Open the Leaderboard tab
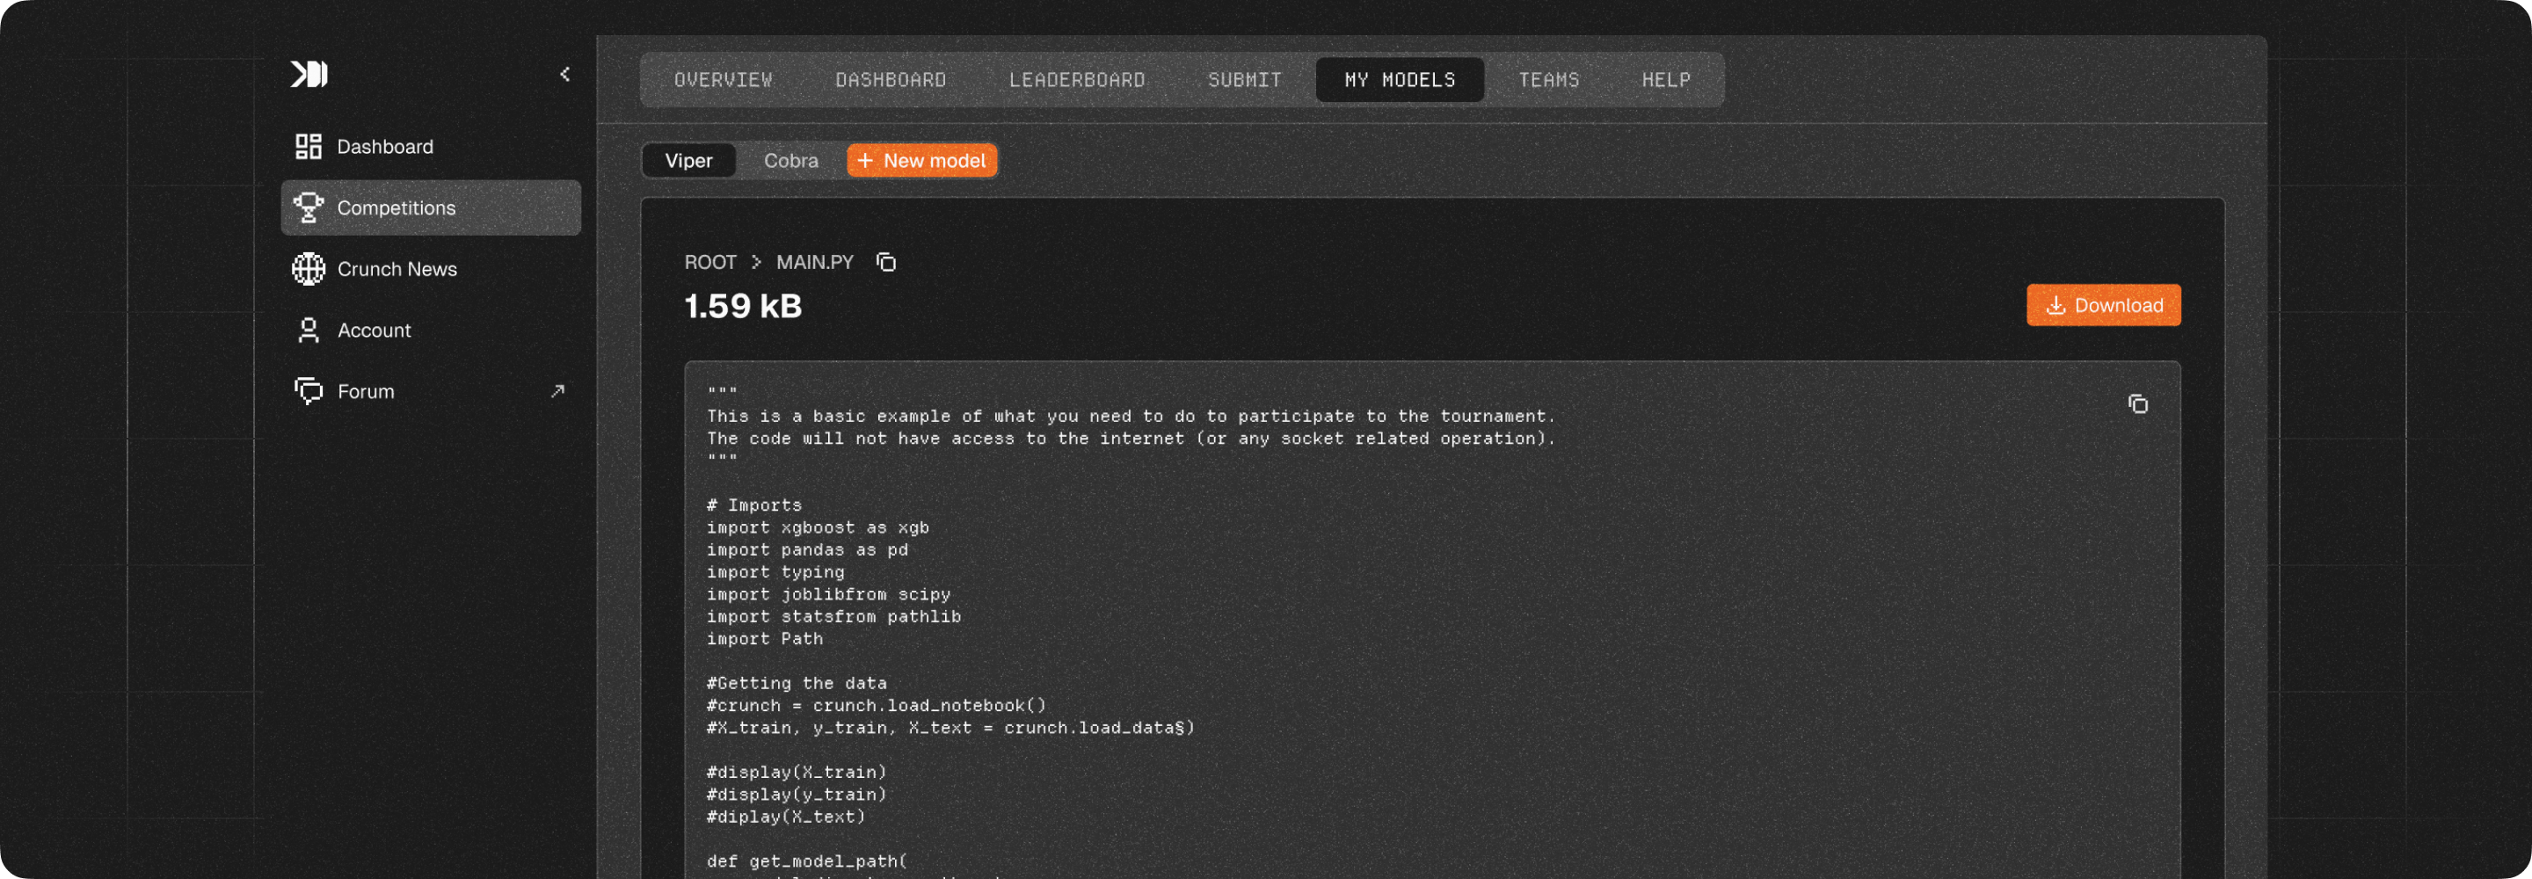The image size is (2532, 879). pos(1076,80)
